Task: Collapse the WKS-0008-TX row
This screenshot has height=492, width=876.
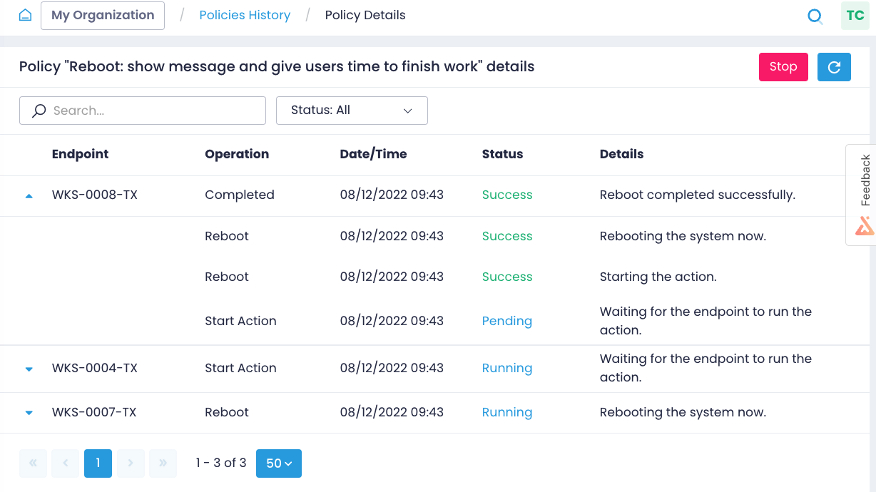Action: coord(29,195)
